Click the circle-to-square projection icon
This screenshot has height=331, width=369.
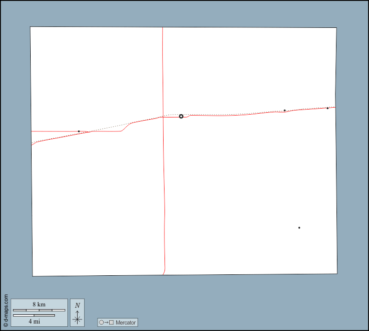(x=106, y=323)
